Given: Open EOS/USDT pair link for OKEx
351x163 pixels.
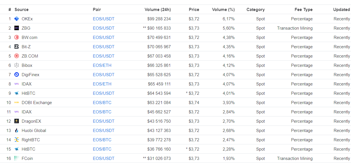Looking at the screenshot, I should click(104, 19).
